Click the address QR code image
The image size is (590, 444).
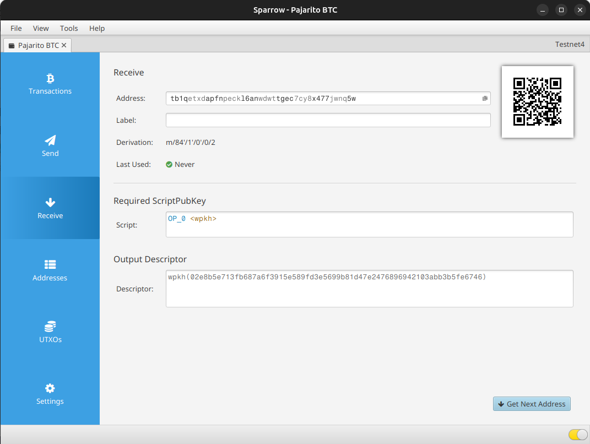(x=537, y=101)
